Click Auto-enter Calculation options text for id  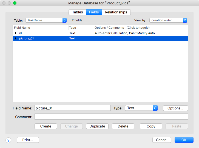[125, 33]
